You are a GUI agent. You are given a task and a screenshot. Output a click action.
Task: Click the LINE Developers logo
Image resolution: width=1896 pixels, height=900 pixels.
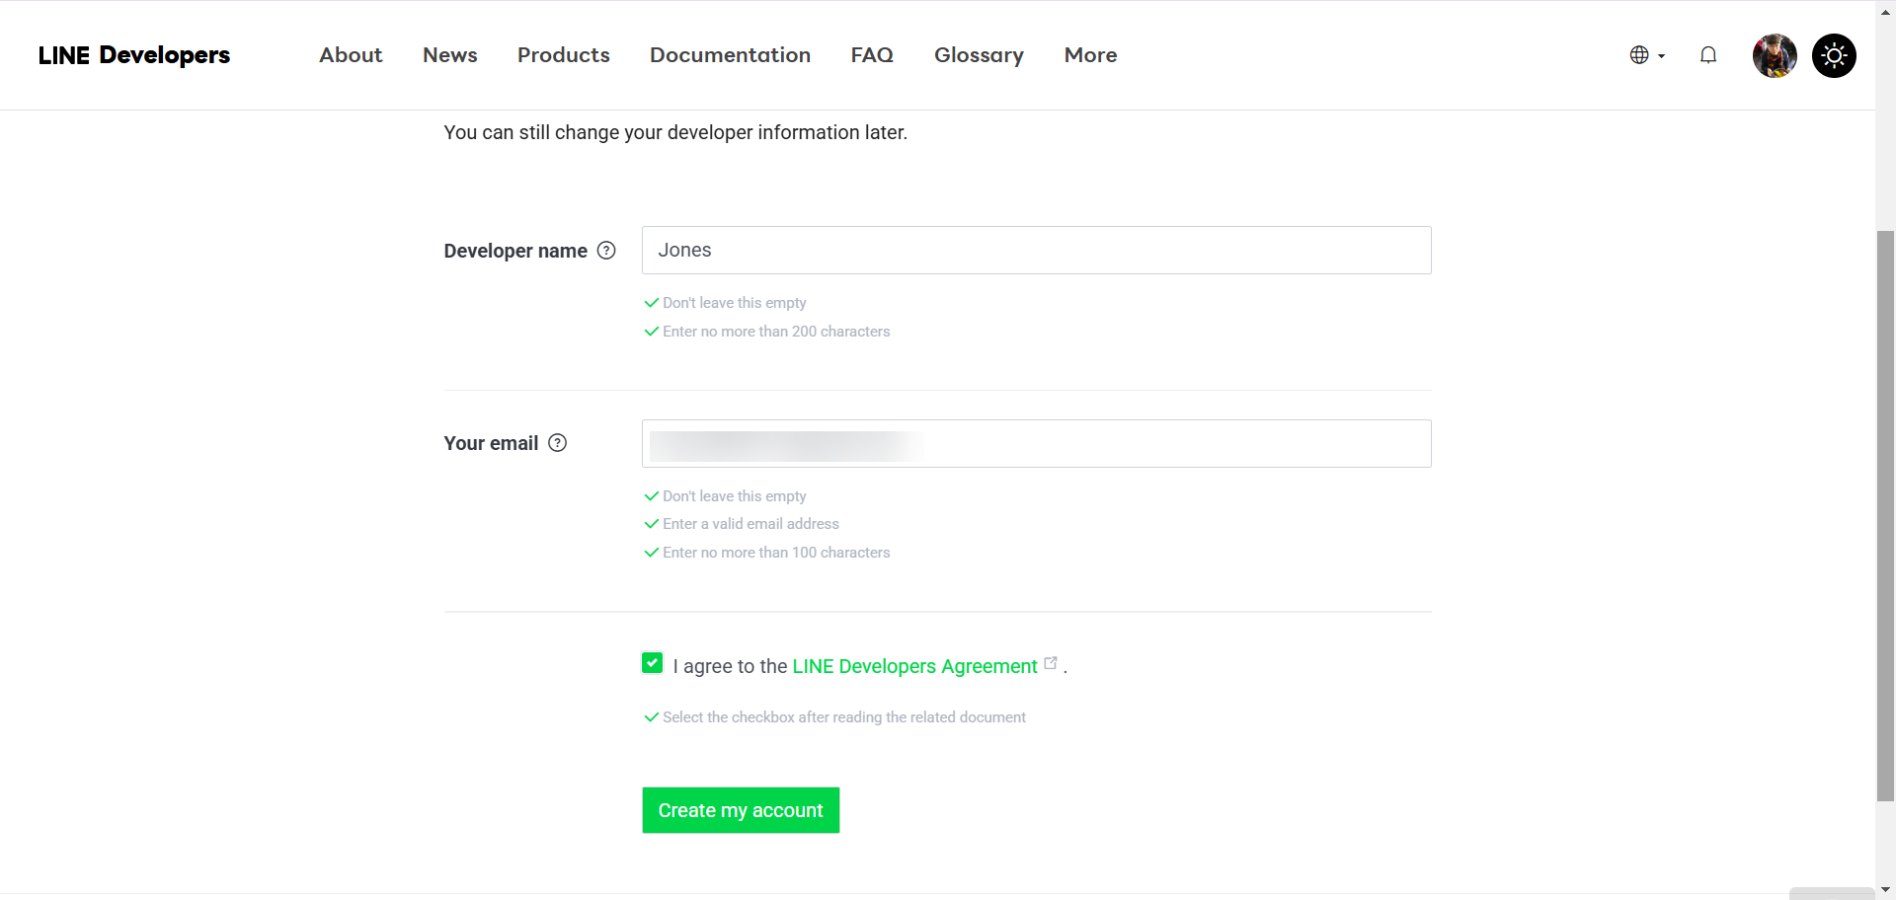tap(134, 55)
